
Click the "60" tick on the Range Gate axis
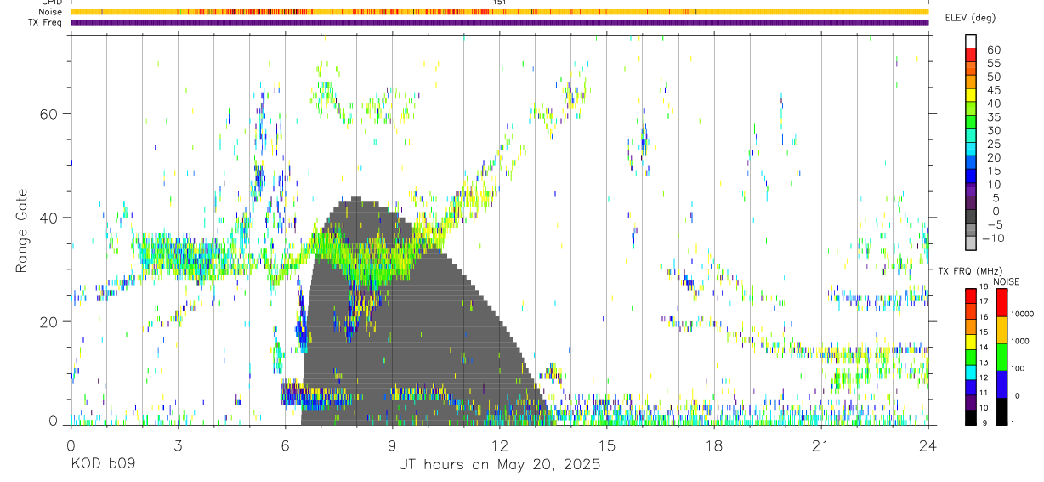click(x=49, y=113)
